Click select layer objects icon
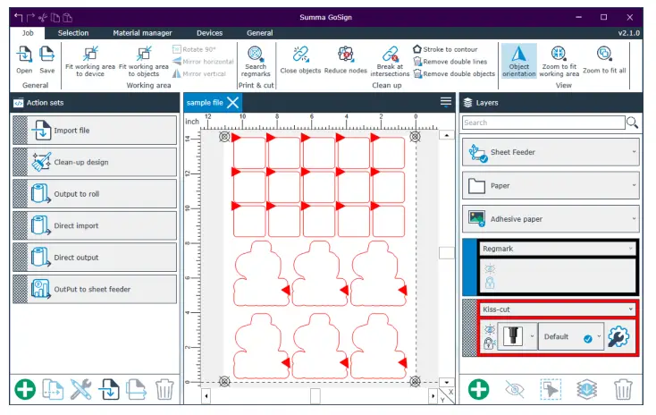Viewport: 656px width, 415px height. point(551,389)
